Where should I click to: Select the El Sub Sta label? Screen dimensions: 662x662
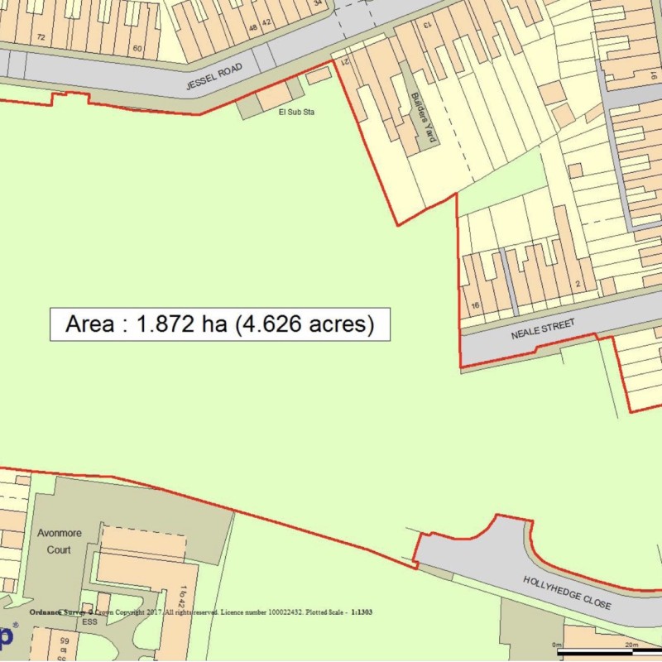pos(298,111)
